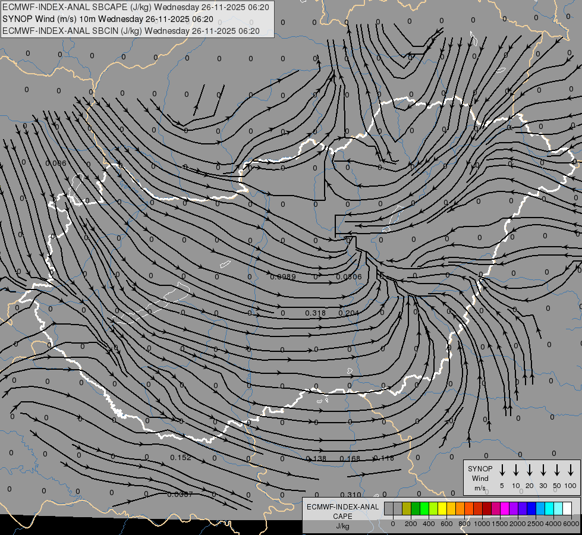Viewport: 582px width, 535px height.
Task: Click the 1000 tick on CAPE scale
Action: (482, 524)
